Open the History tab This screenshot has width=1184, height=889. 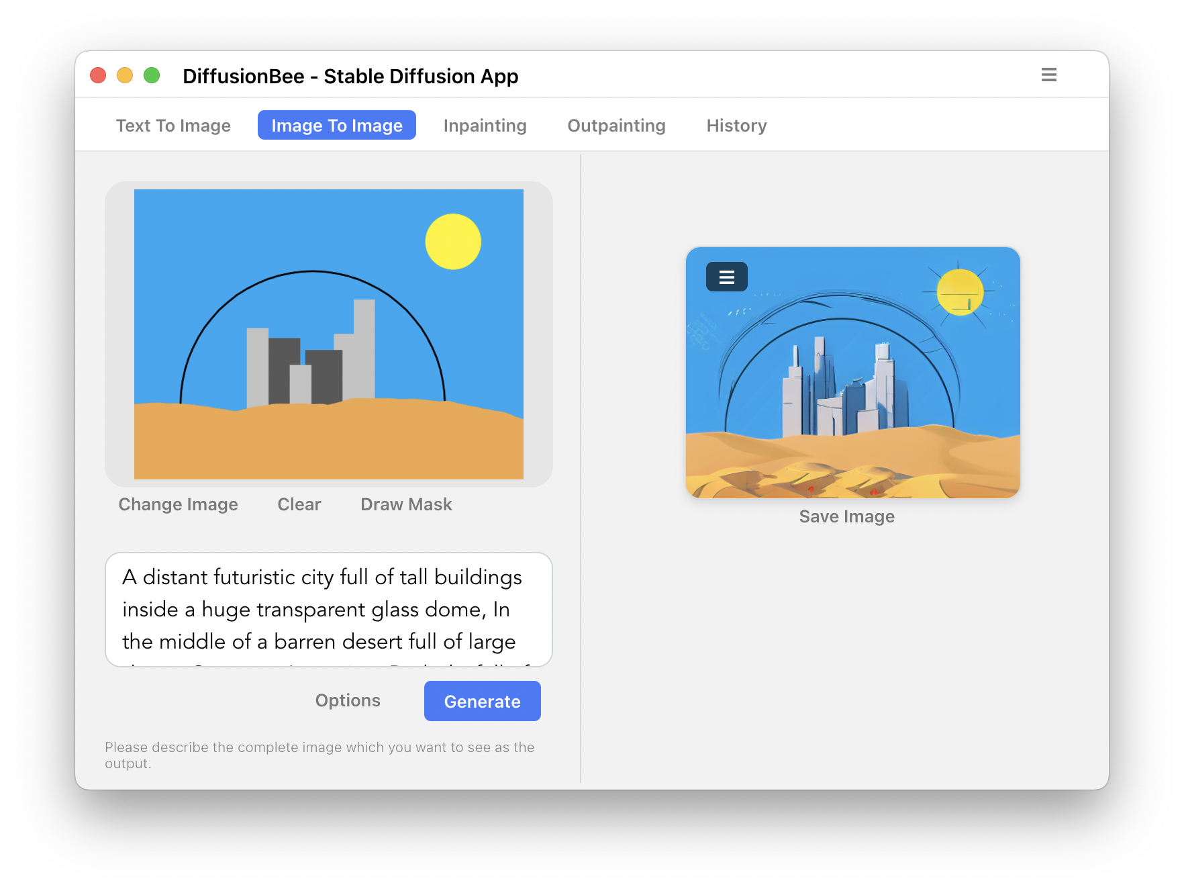736,126
